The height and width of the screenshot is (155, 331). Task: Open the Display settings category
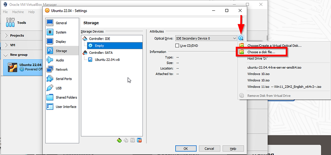[x=62, y=42]
